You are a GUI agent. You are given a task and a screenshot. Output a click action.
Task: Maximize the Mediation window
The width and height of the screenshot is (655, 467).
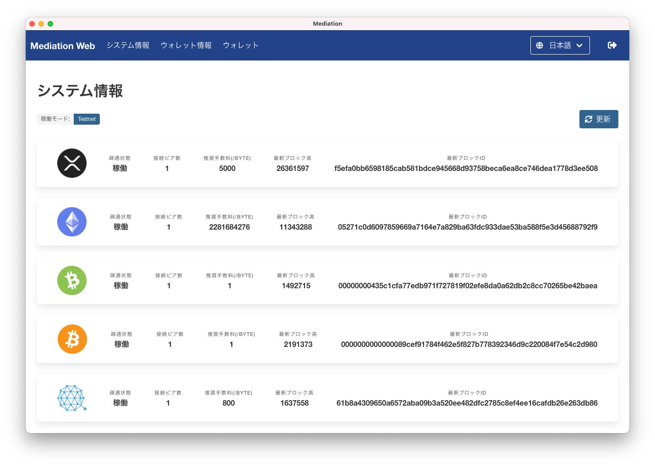pos(50,24)
